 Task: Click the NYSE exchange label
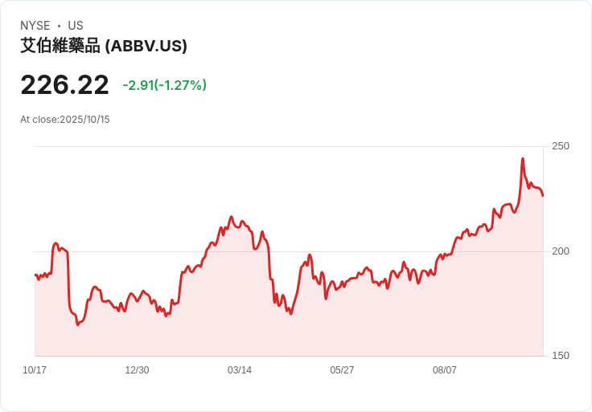point(35,26)
